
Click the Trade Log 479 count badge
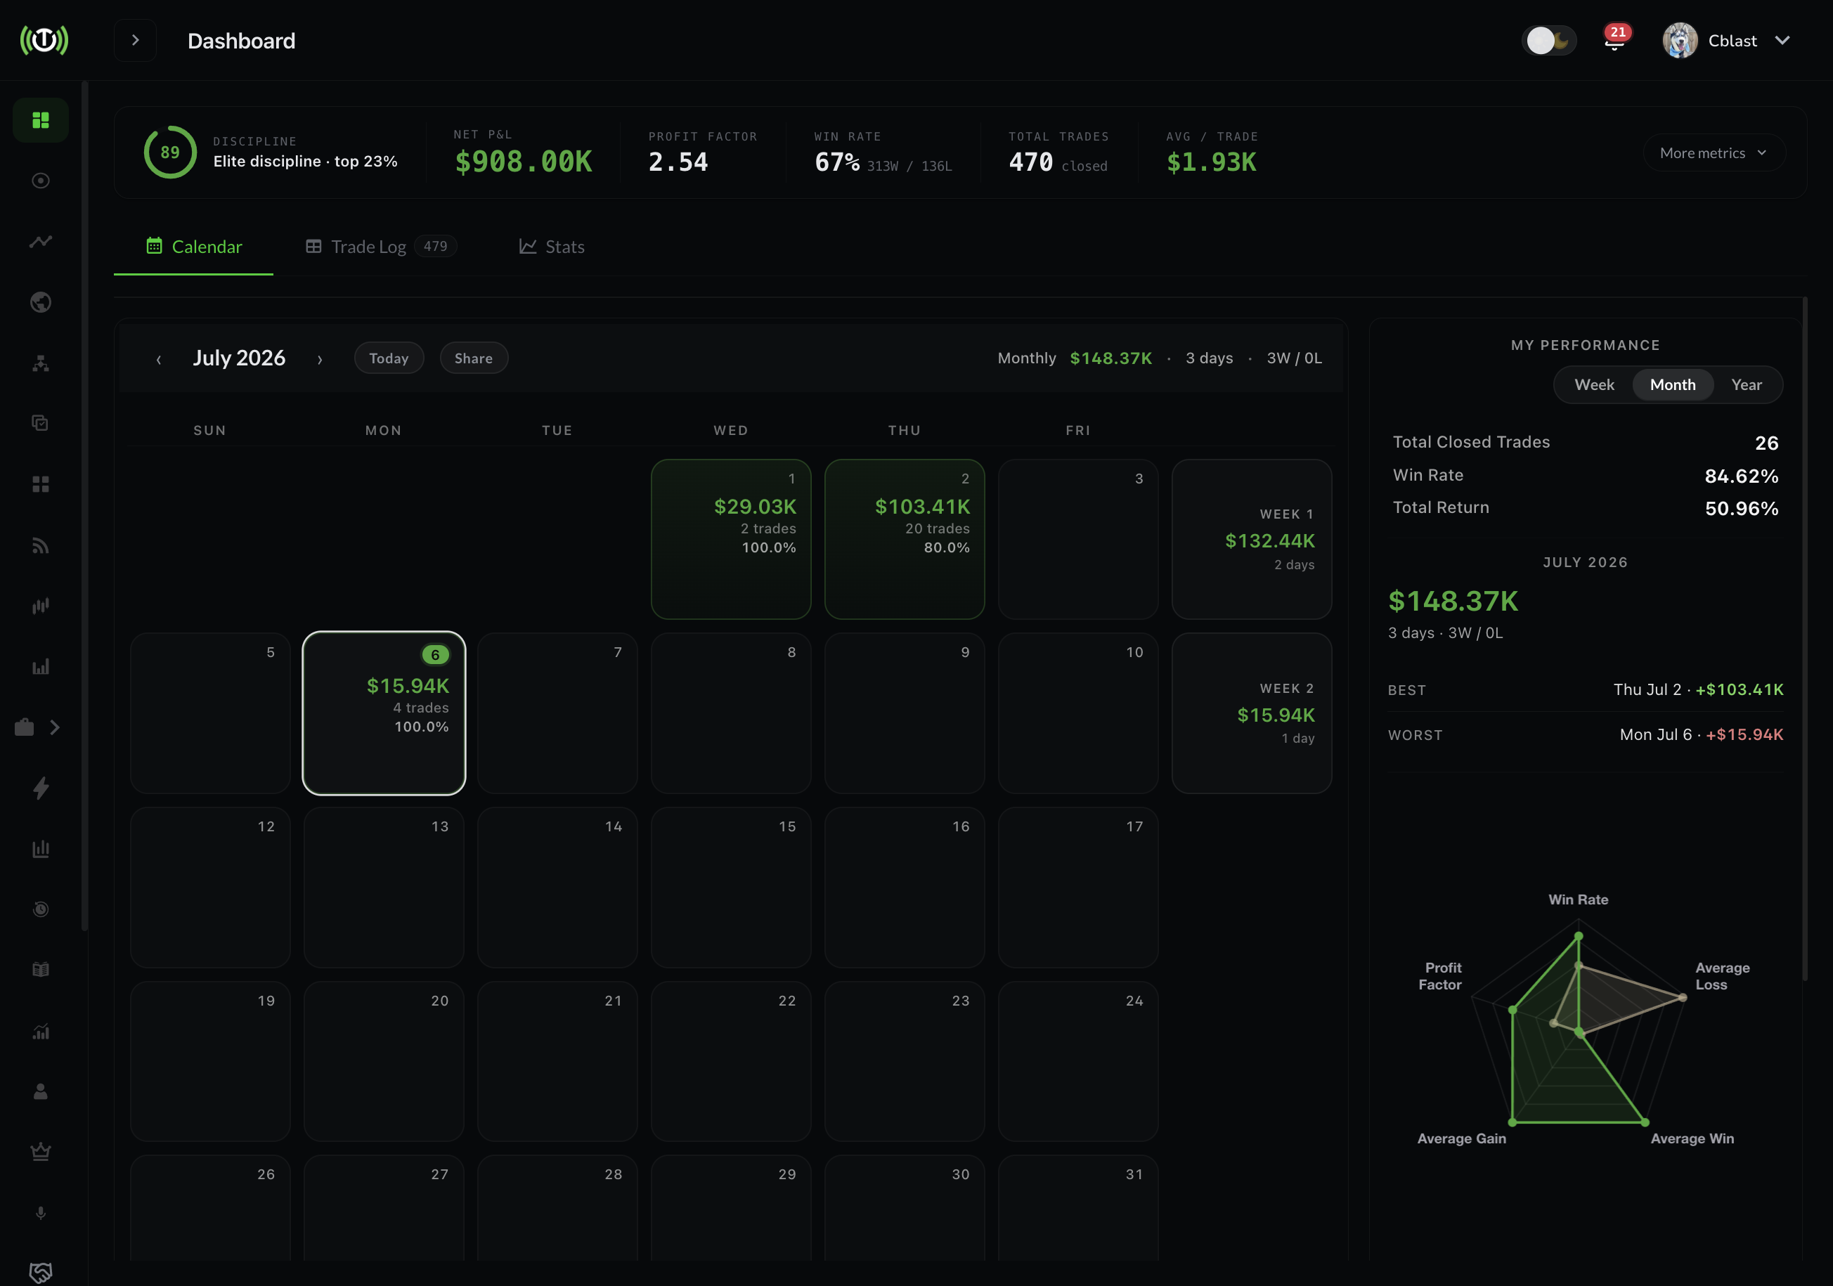coord(435,246)
